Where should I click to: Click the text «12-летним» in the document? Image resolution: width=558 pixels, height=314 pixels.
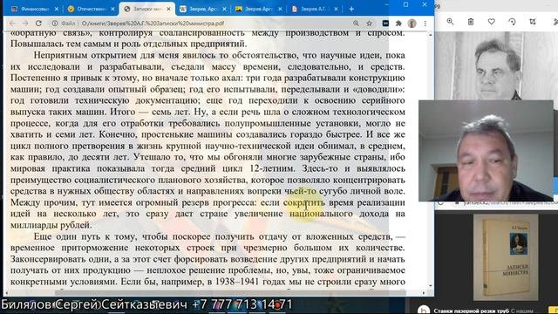(x=272, y=168)
